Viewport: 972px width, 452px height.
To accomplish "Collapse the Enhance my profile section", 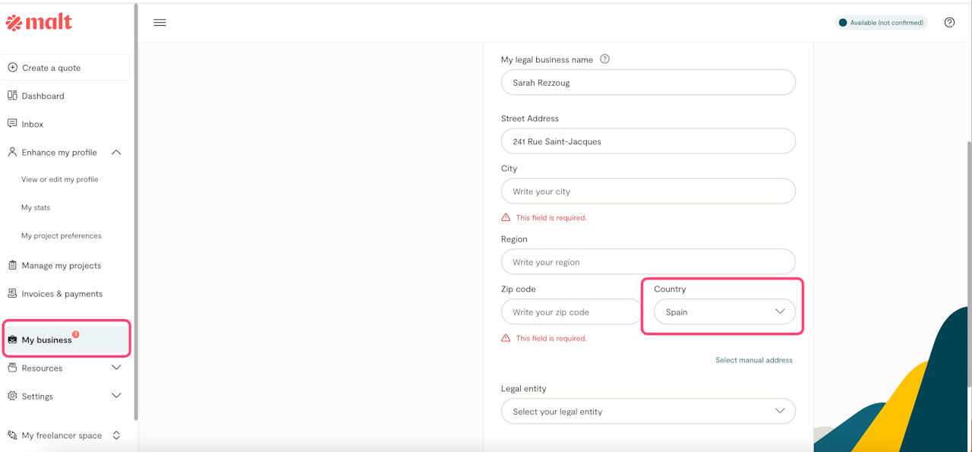I will [x=116, y=152].
